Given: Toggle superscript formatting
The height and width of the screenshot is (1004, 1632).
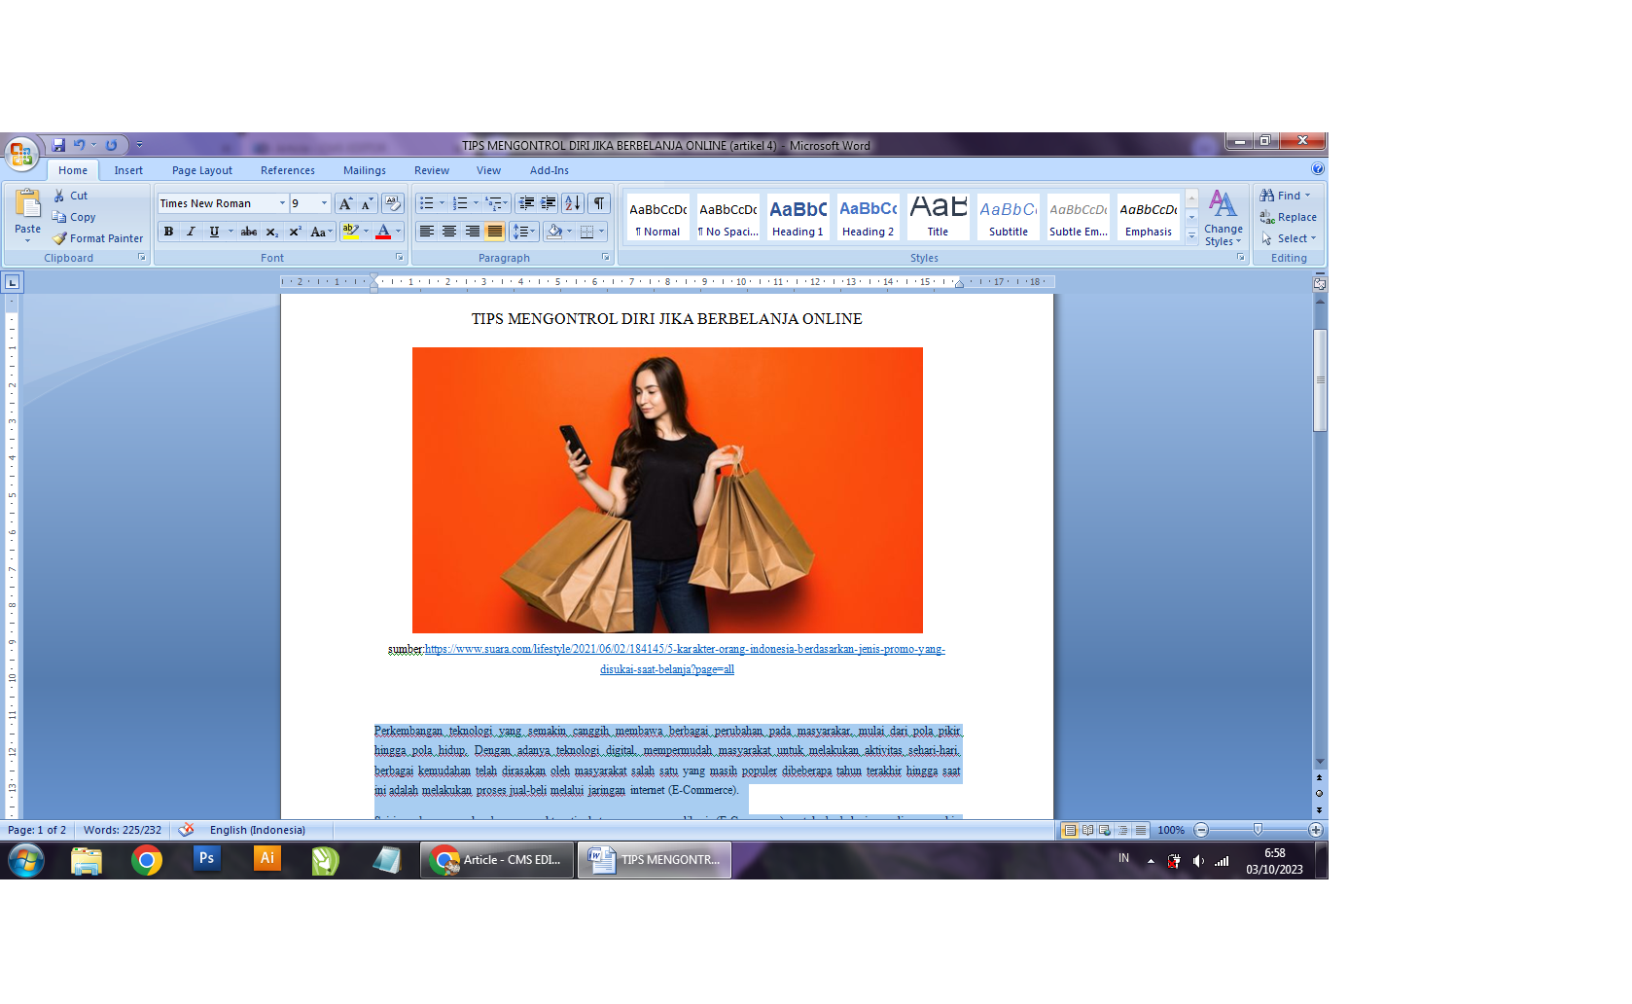Looking at the screenshot, I should pos(295,232).
